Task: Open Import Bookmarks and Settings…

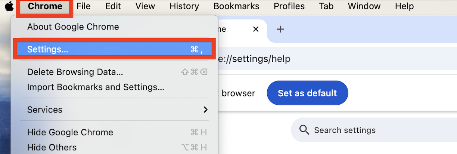Action: tap(96, 87)
